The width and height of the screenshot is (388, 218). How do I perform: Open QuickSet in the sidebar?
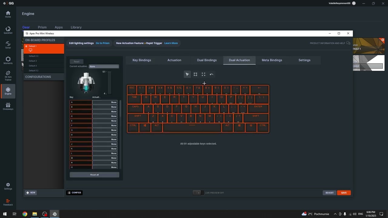point(8,30)
